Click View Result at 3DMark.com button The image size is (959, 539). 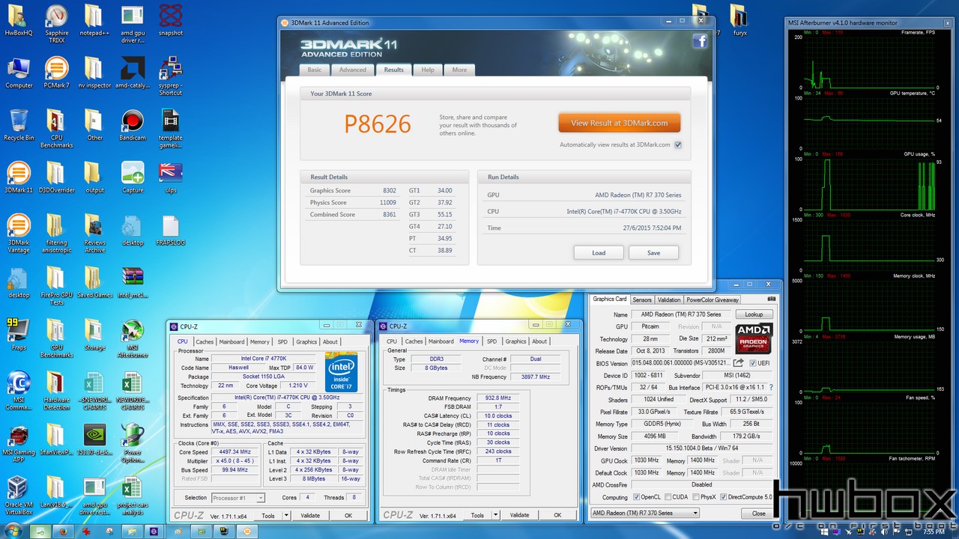pos(619,123)
